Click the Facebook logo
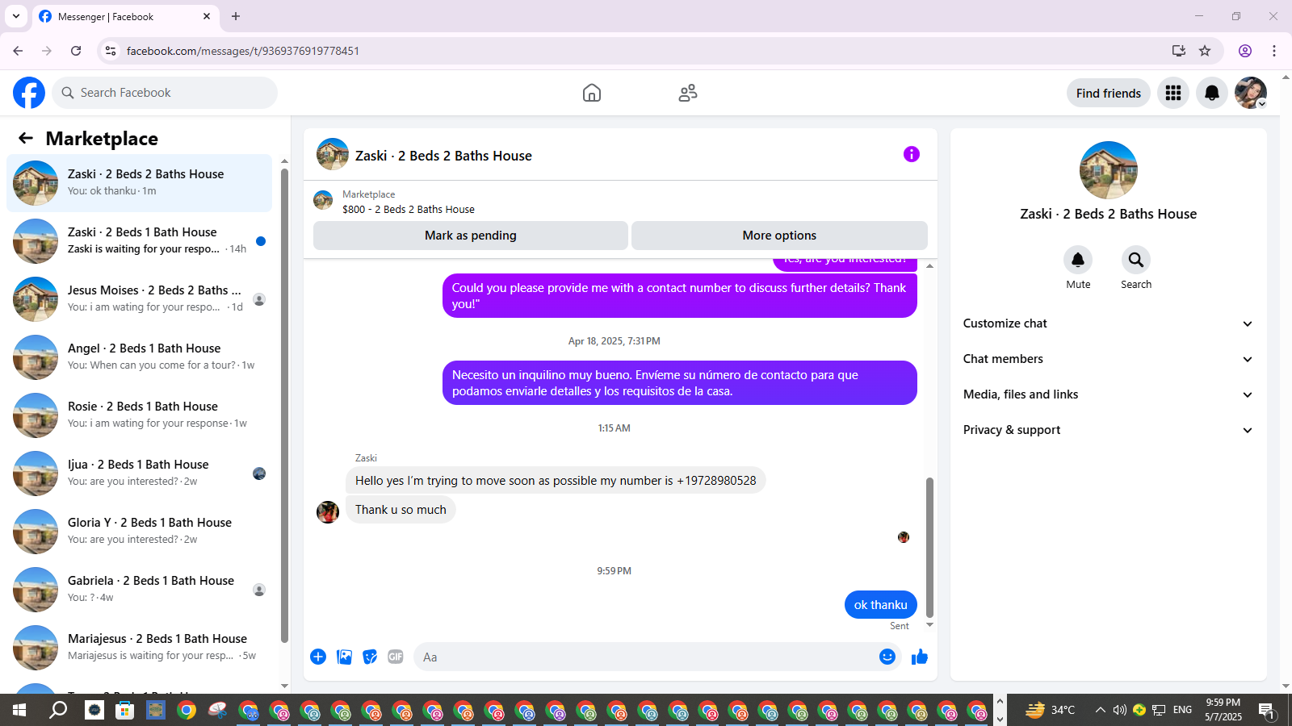 29,93
